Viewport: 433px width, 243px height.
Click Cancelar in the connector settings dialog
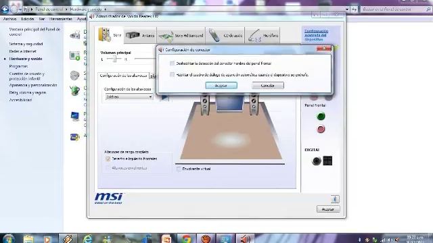[268, 86]
